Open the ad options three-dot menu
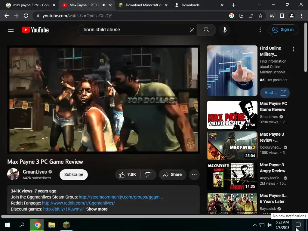The width and height of the screenshot is (308, 231). tap(294, 49)
